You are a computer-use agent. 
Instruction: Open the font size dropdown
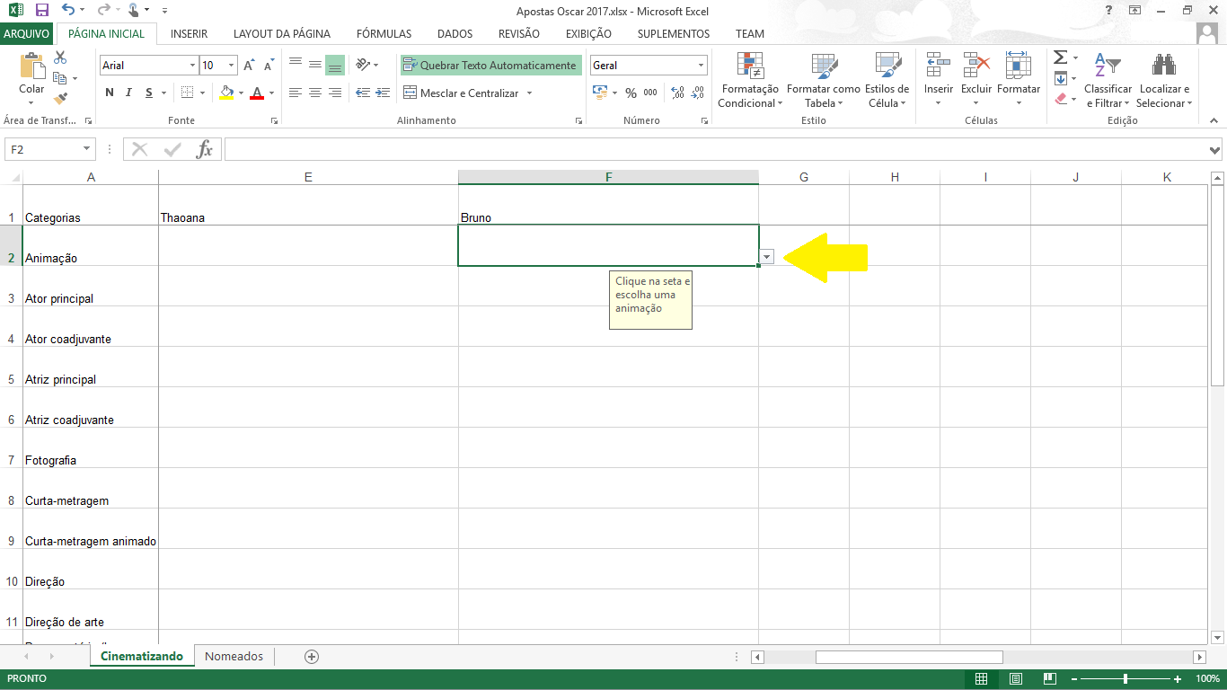[x=231, y=66]
